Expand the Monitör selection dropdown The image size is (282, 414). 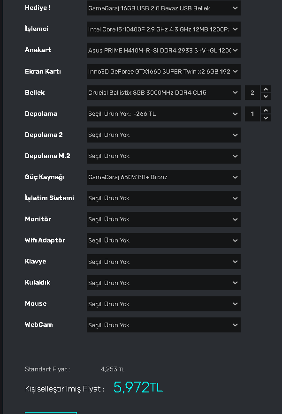pos(163,219)
